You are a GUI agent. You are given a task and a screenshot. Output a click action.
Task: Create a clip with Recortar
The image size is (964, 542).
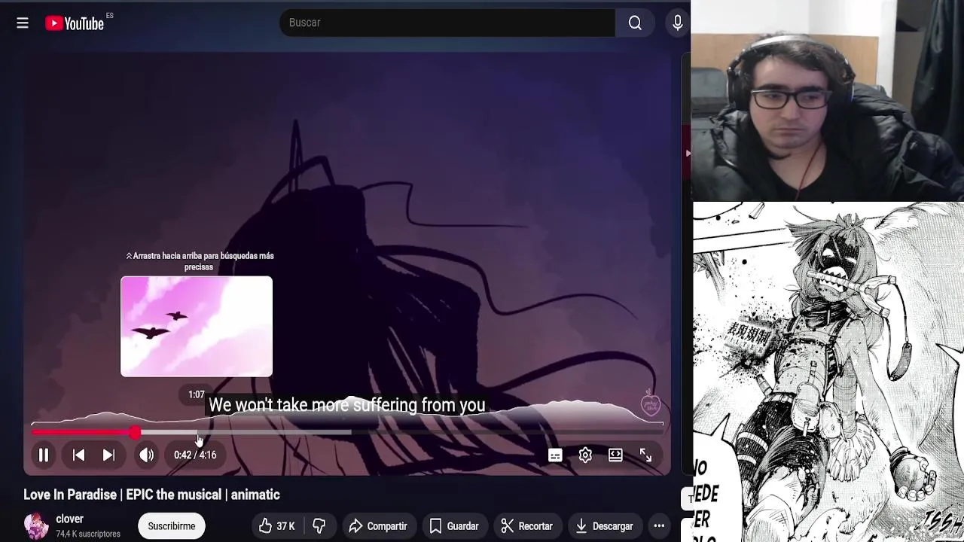pyautogui.click(x=527, y=526)
